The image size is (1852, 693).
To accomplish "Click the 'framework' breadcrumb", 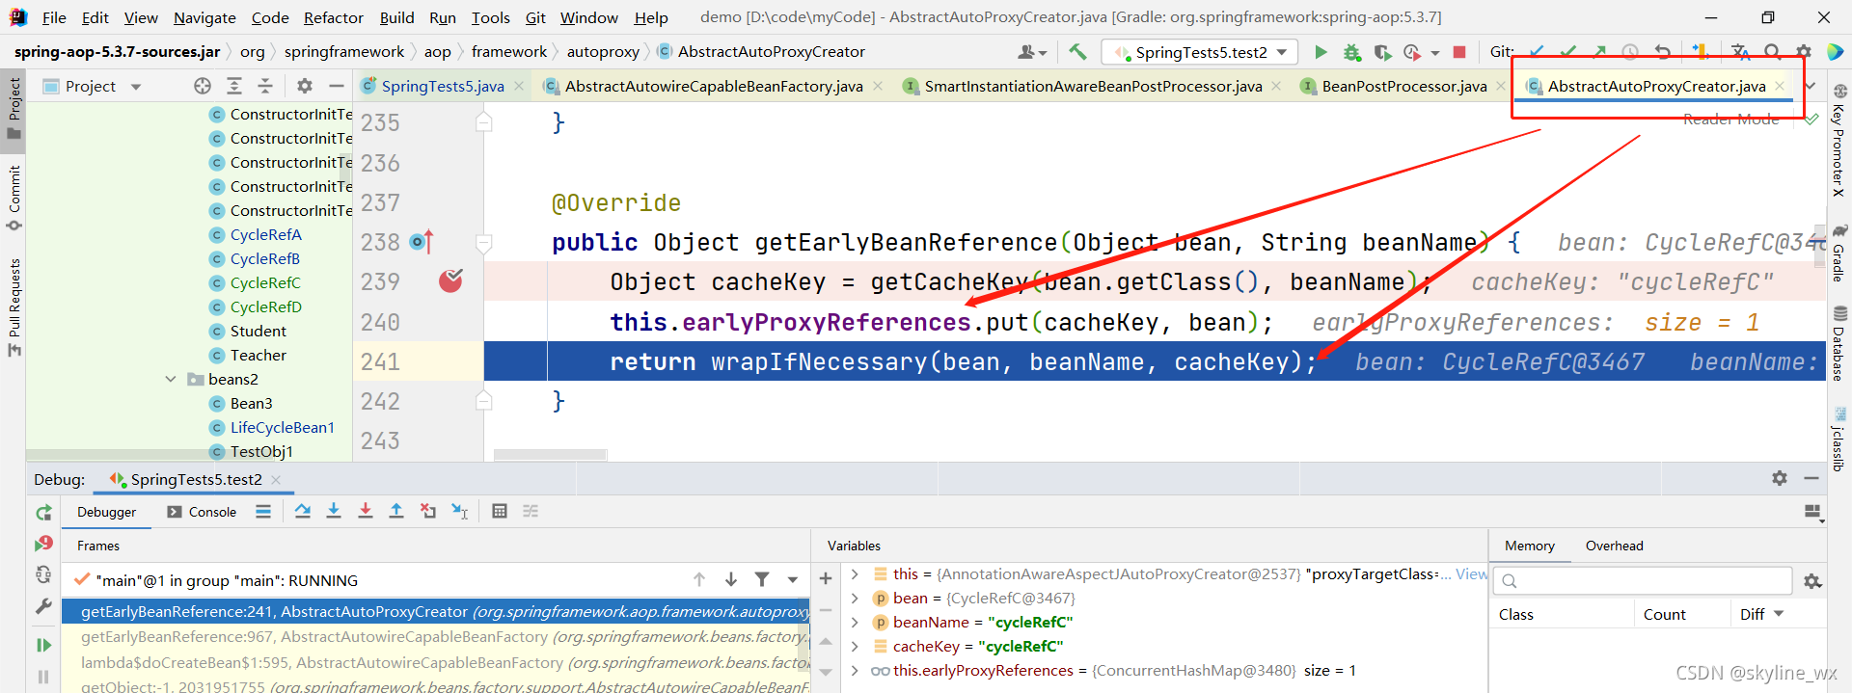I will (x=508, y=52).
